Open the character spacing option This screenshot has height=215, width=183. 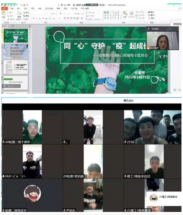50,18
